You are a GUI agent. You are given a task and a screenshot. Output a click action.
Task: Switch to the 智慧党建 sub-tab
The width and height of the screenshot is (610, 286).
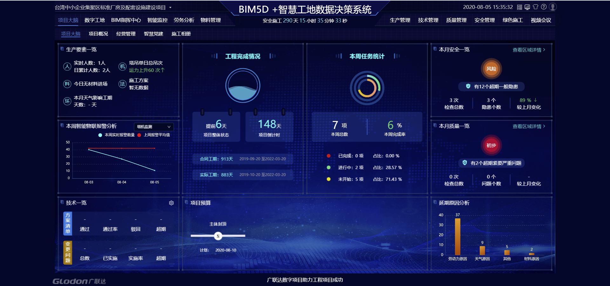153,34
